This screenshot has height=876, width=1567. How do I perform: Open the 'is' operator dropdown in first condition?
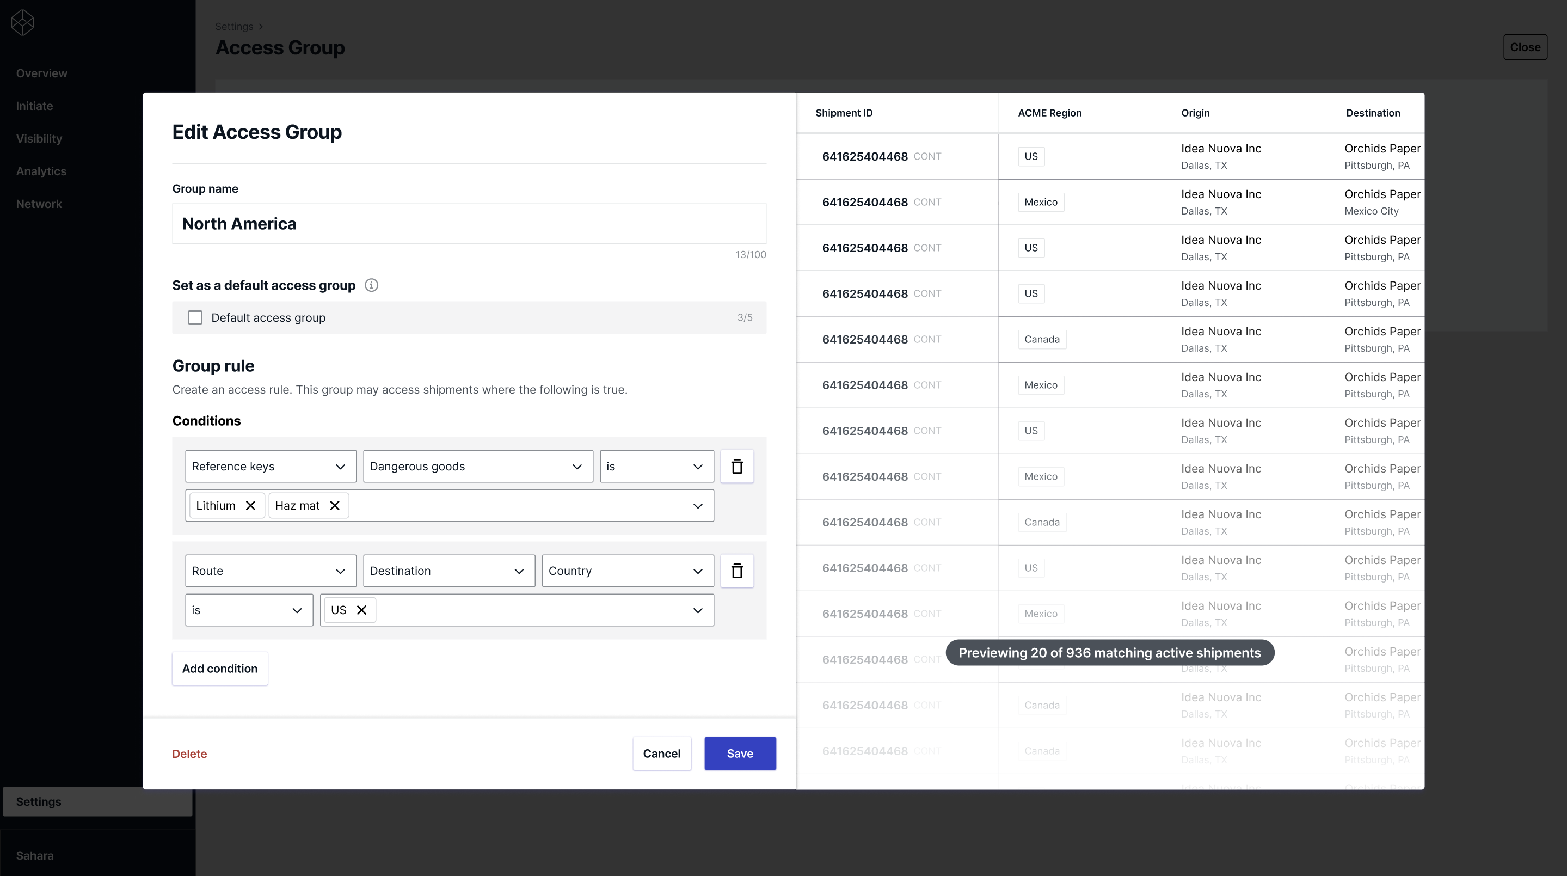(x=657, y=467)
